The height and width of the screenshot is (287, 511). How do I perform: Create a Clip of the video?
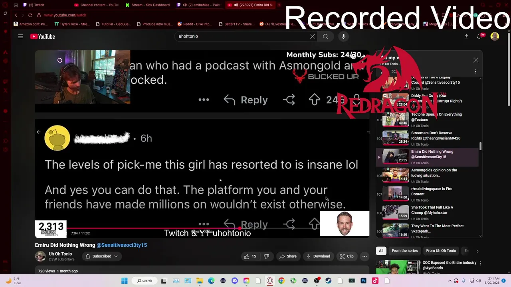(347, 256)
